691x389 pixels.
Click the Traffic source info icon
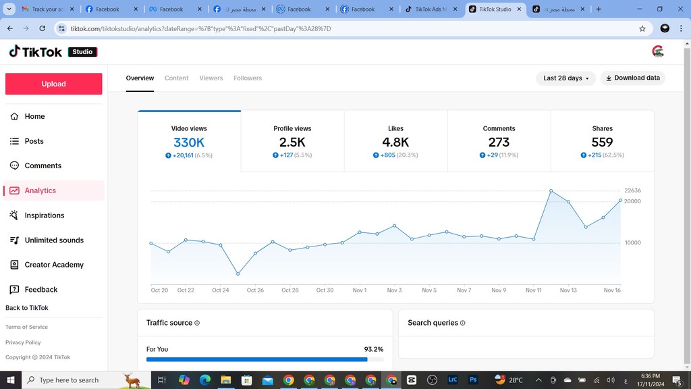pos(197,323)
